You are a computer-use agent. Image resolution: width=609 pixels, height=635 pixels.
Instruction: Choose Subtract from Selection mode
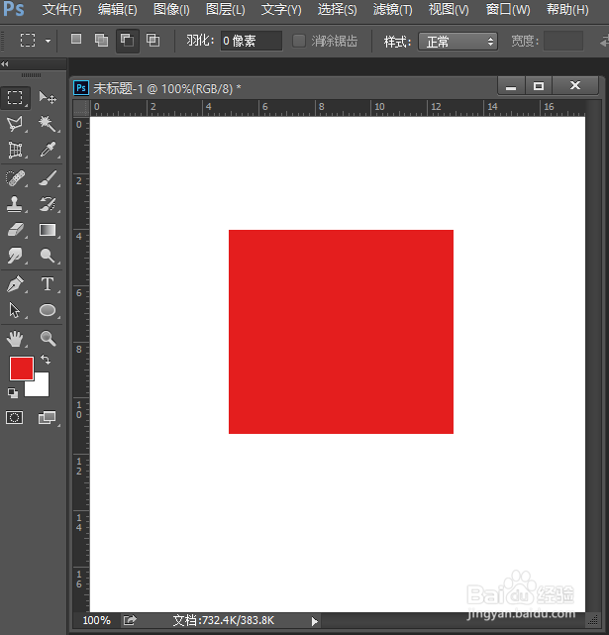point(128,41)
